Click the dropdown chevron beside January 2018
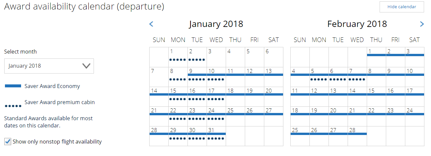Image resolution: width=431 pixels, height=156 pixels. [x=86, y=66]
